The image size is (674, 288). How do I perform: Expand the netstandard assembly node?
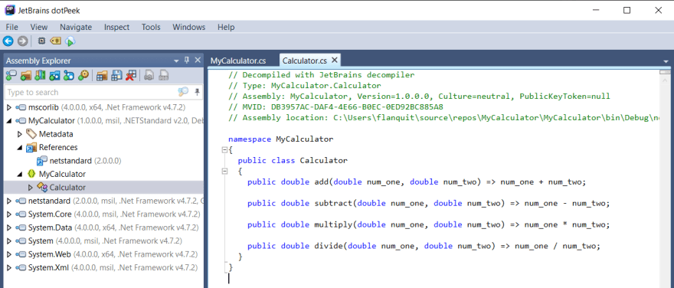(x=9, y=201)
